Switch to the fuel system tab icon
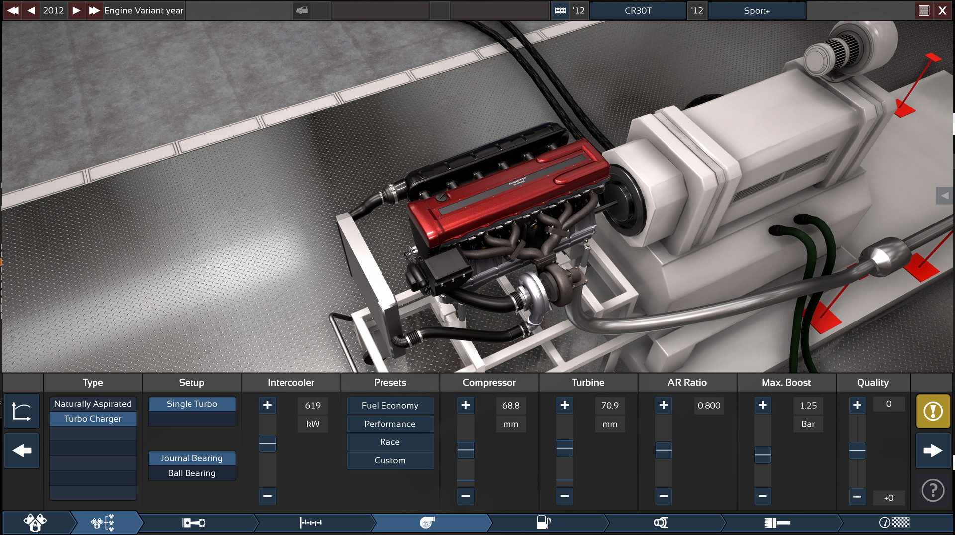Image resolution: width=955 pixels, height=535 pixels. click(x=544, y=523)
